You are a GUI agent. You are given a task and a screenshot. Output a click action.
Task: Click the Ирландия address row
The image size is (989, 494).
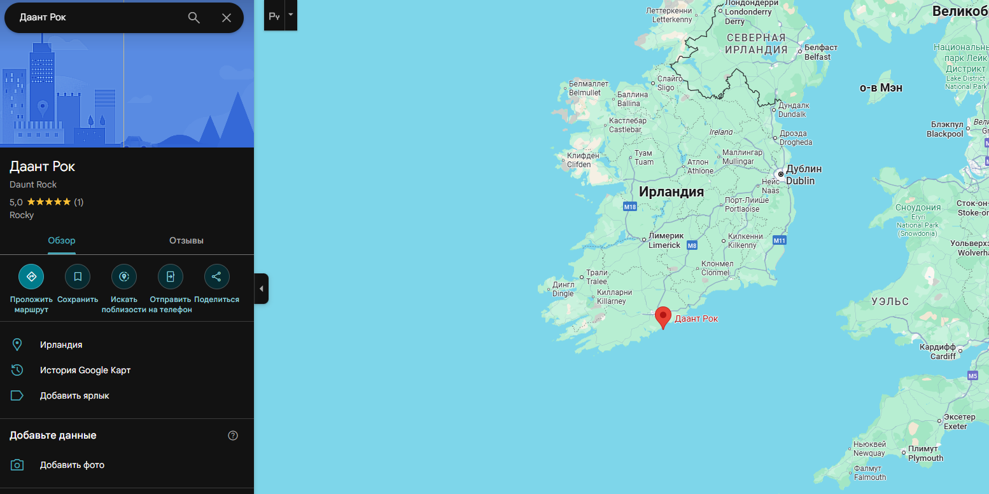pos(127,345)
